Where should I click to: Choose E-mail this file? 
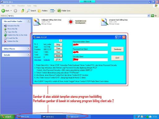pos(11,38)
